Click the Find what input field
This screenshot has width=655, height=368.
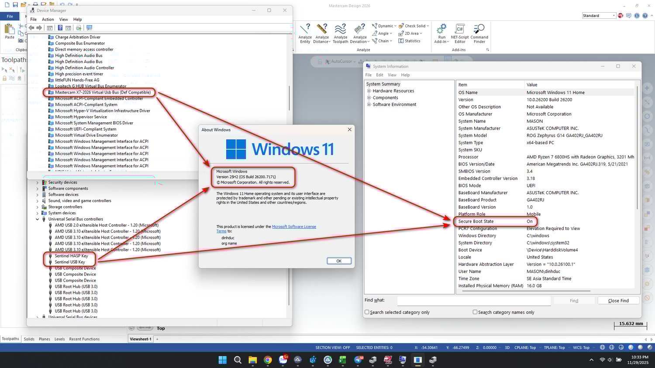pos(474,300)
